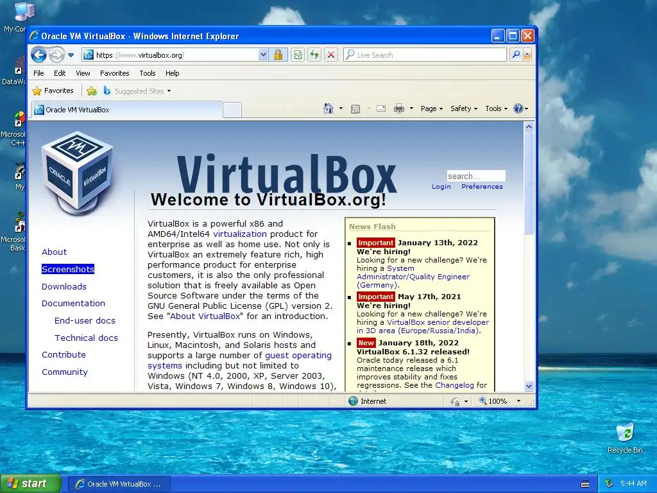Open the Tools menu in menu bar

point(147,73)
